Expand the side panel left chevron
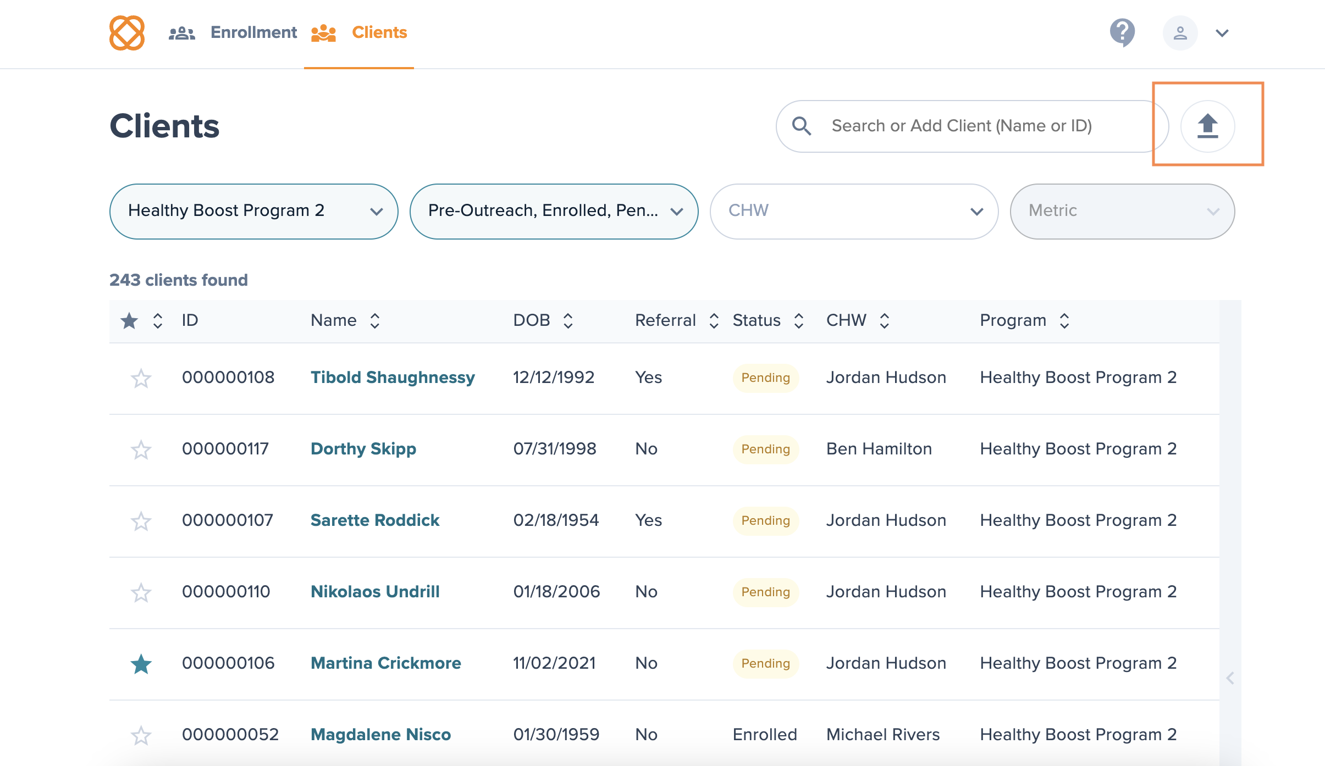Viewport: 1325px width, 766px height. (1230, 679)
